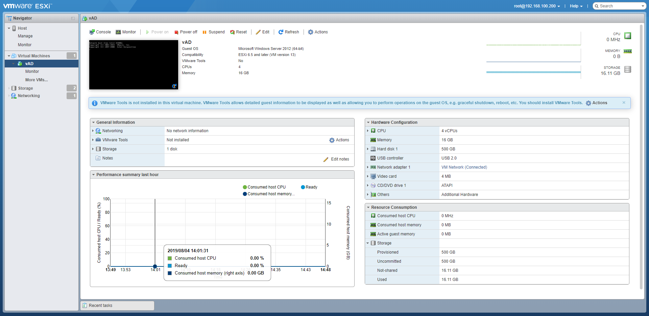The width and height of the screenshot is (649, 316).
Task: Open the Actions gear menu in toolbar
Action: tap(311, 32)
